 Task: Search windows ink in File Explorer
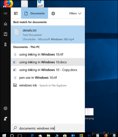[48, 85]
